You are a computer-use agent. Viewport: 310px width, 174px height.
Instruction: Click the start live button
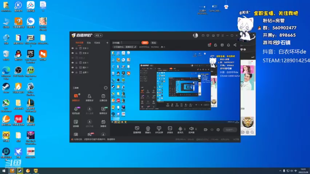[230, 130]
